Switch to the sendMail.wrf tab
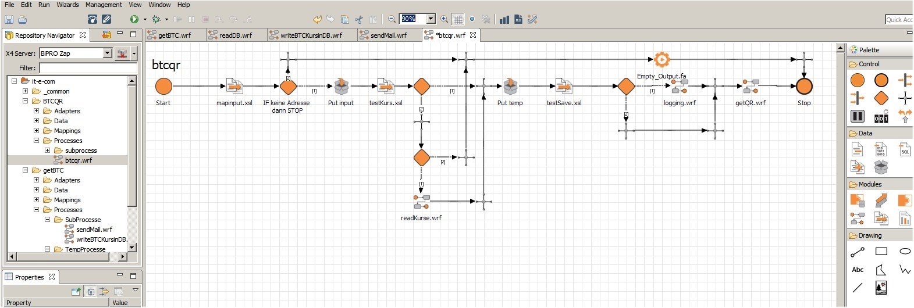This screenshot has height=308, width=914. click(x=388, y=35)
